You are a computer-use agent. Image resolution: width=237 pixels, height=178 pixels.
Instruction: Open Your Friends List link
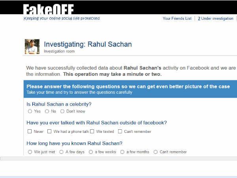click(x=177, y=19)
